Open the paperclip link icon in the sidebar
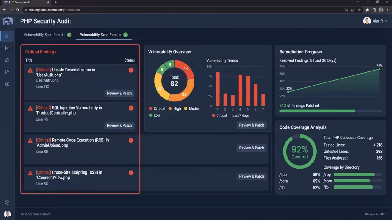 7,60
